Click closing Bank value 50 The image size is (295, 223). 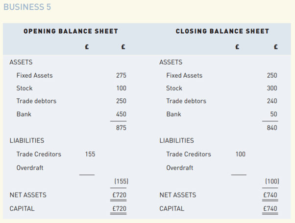click(273, 114)
